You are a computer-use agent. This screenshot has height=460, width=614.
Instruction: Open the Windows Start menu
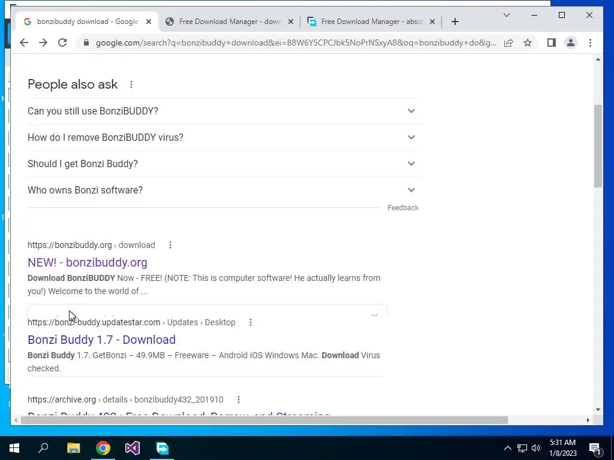coord(14,448)
